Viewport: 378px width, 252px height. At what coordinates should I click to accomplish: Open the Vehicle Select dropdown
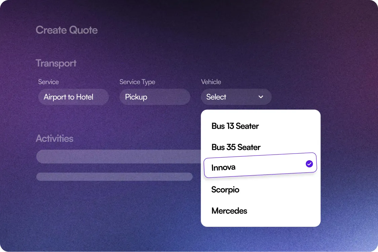pos(236,97)
